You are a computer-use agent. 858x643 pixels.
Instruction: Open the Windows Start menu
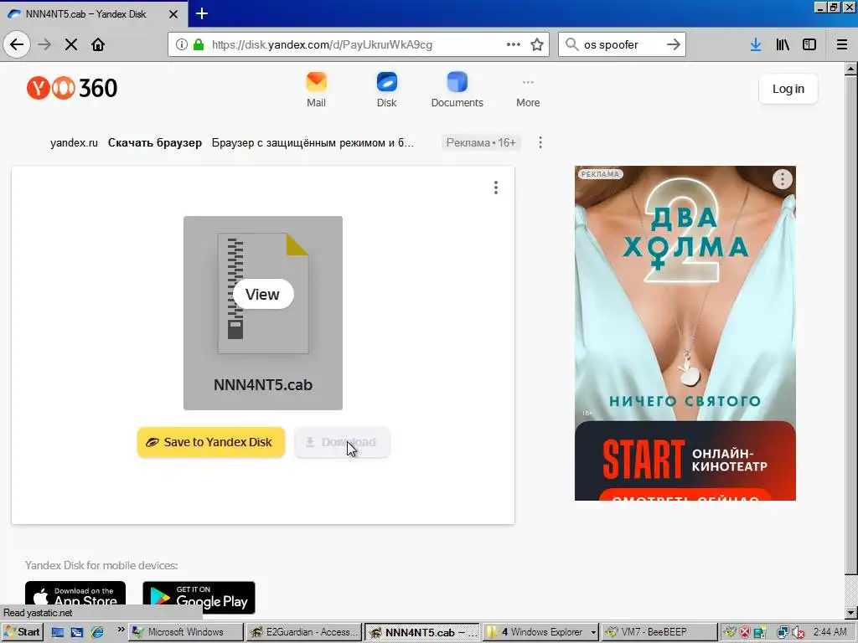[x=22, y=632]
